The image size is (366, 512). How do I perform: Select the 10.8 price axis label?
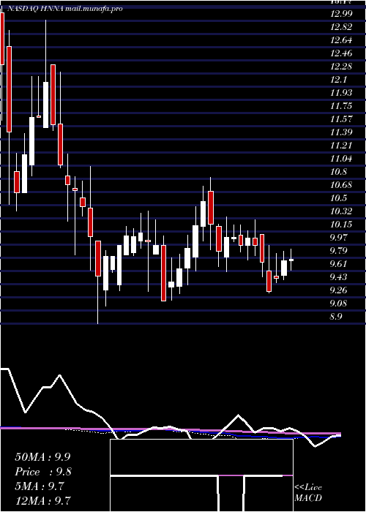coord(338,172)
